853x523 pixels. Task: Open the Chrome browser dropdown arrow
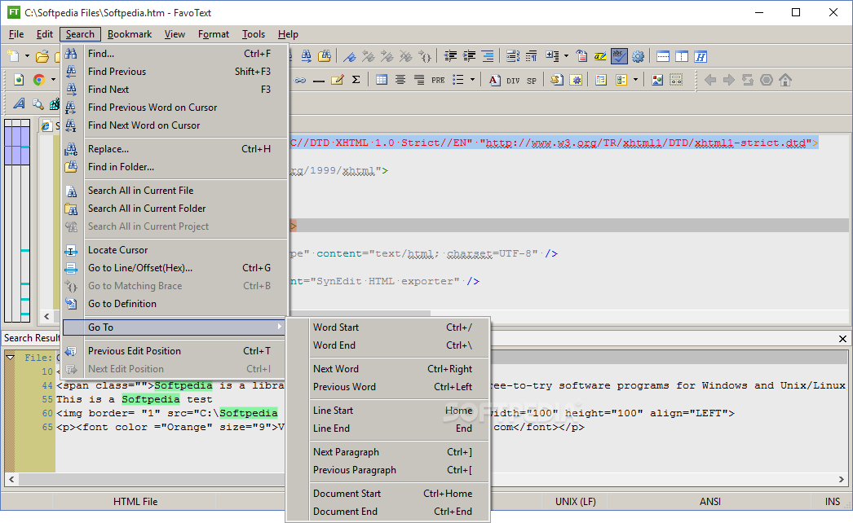click(x=53, y=80)
